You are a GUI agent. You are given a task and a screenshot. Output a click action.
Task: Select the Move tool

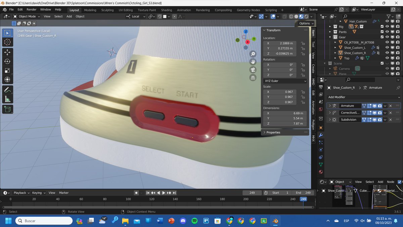click(x=8, y=52)
